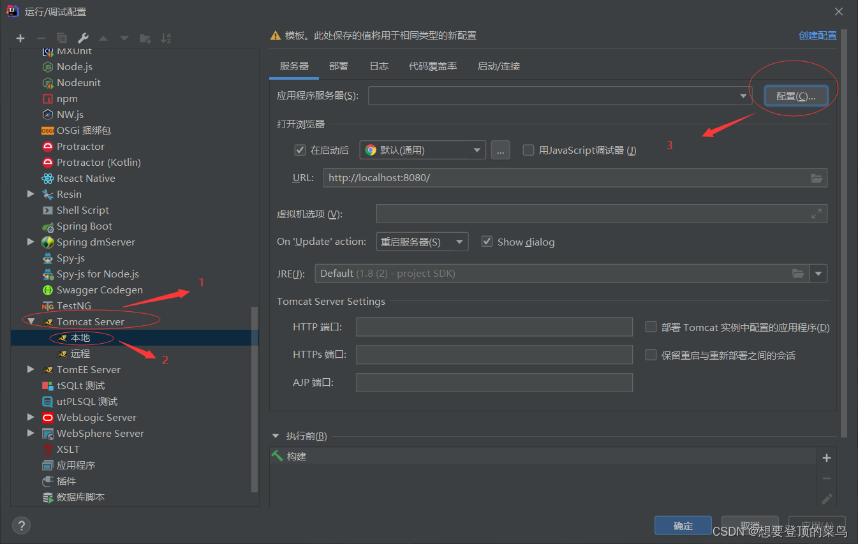Select 本地 under Tomcat Server
Viewport: 858px width, 544px height.
80,337
